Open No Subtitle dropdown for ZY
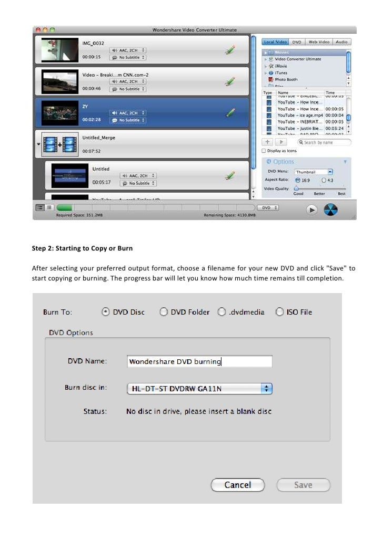This screenshot has height=541, width=383. coord(128,120)
